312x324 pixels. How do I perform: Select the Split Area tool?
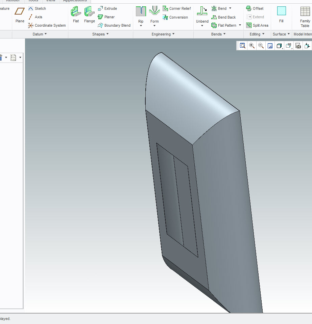click(257, 25)
